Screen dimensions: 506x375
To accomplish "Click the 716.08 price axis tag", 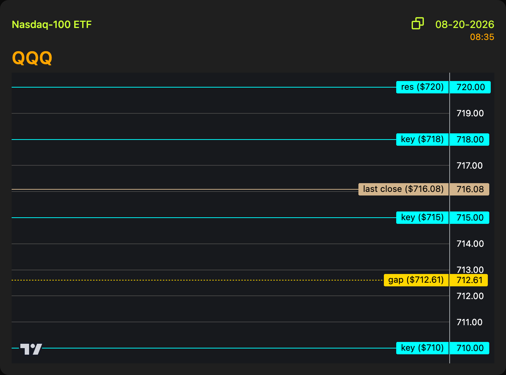I will point(470,189).
